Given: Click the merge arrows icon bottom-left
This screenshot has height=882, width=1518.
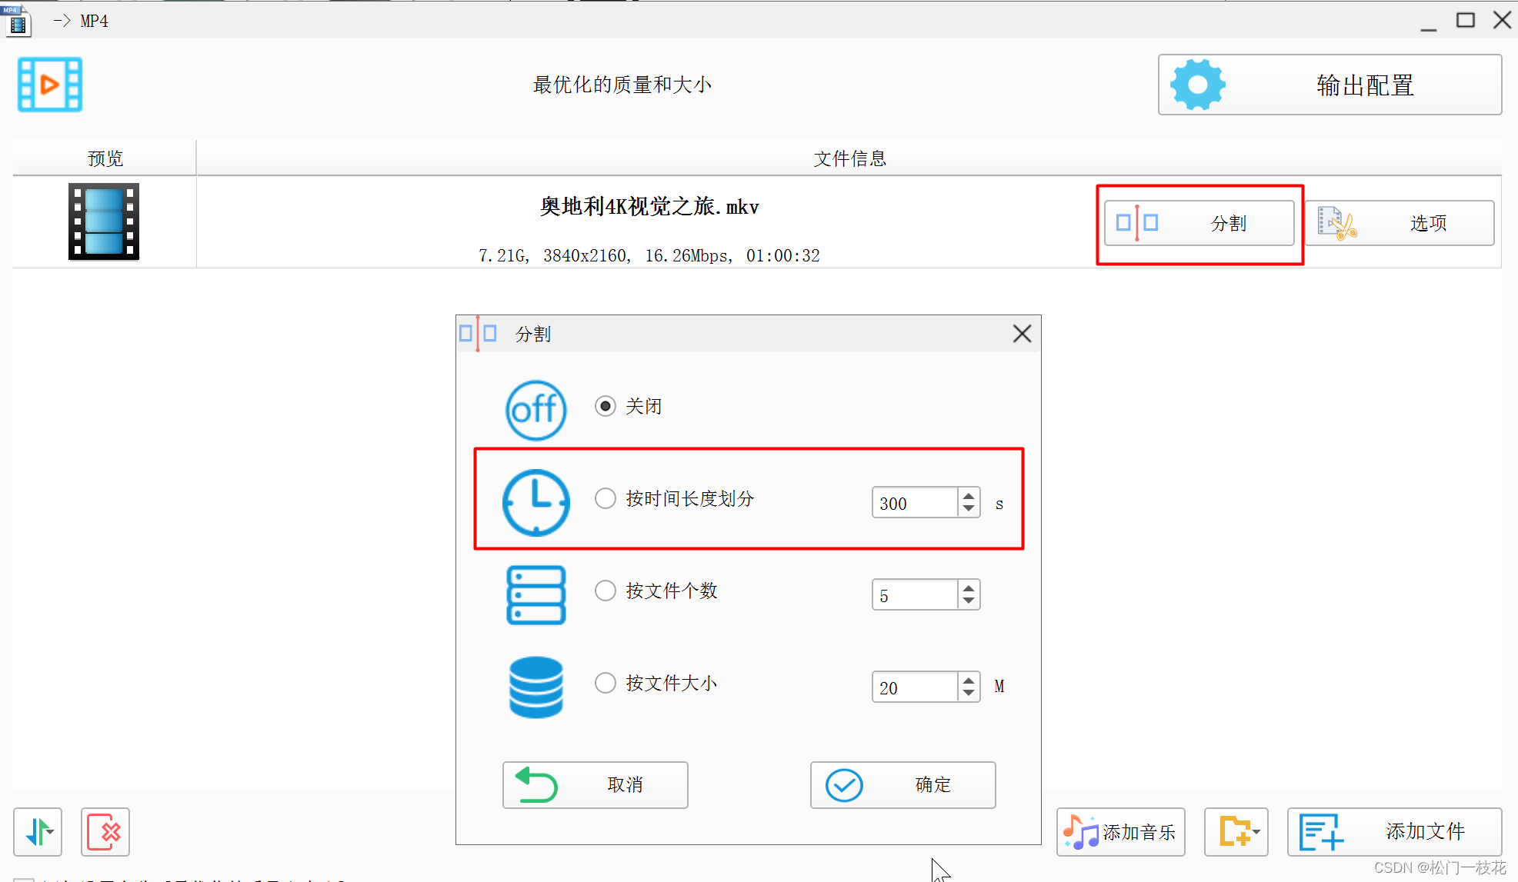Looking at the screenshot, I should [x=38, y=831].
